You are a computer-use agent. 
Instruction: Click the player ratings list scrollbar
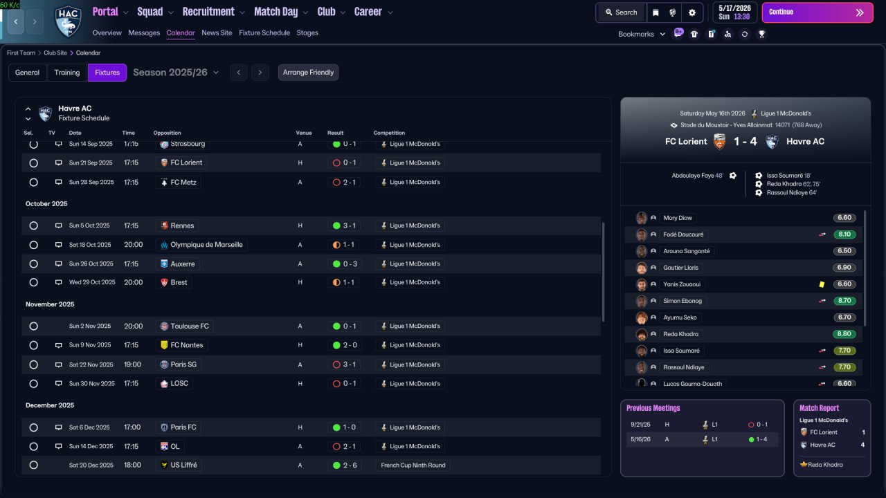click(x=865, y=268)
